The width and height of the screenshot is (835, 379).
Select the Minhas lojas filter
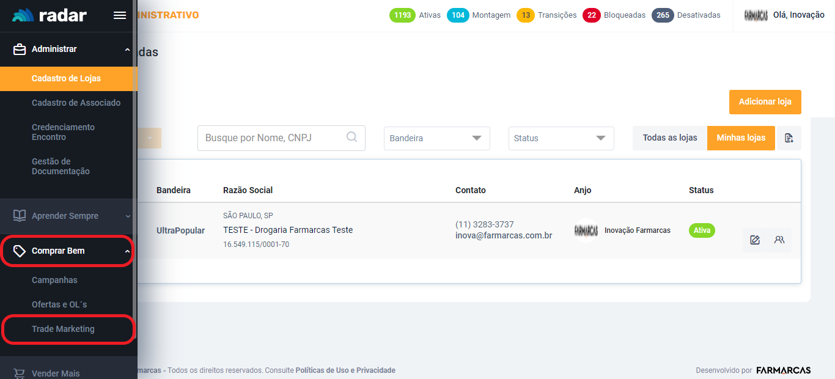[x=741, y=138]
